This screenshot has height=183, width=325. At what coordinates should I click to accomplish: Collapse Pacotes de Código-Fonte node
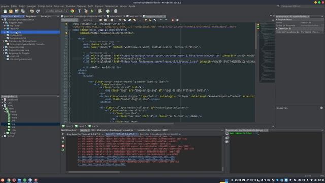(x=4, y=41)
